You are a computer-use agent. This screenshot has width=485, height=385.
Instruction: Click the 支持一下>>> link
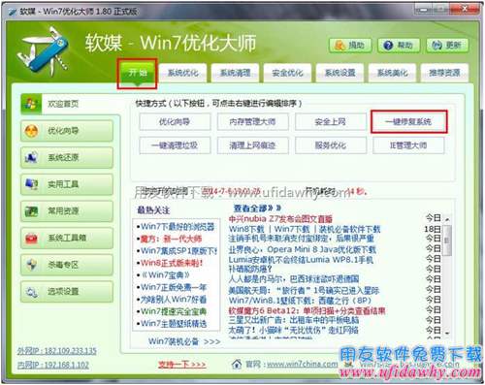pyautogui.click(x=182, y=365)
